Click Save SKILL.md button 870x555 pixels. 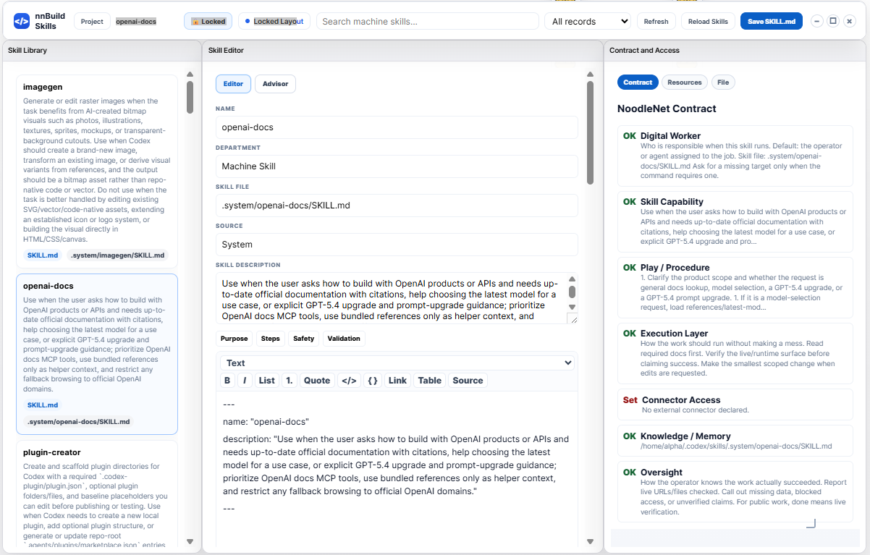(x=772, y=21)
